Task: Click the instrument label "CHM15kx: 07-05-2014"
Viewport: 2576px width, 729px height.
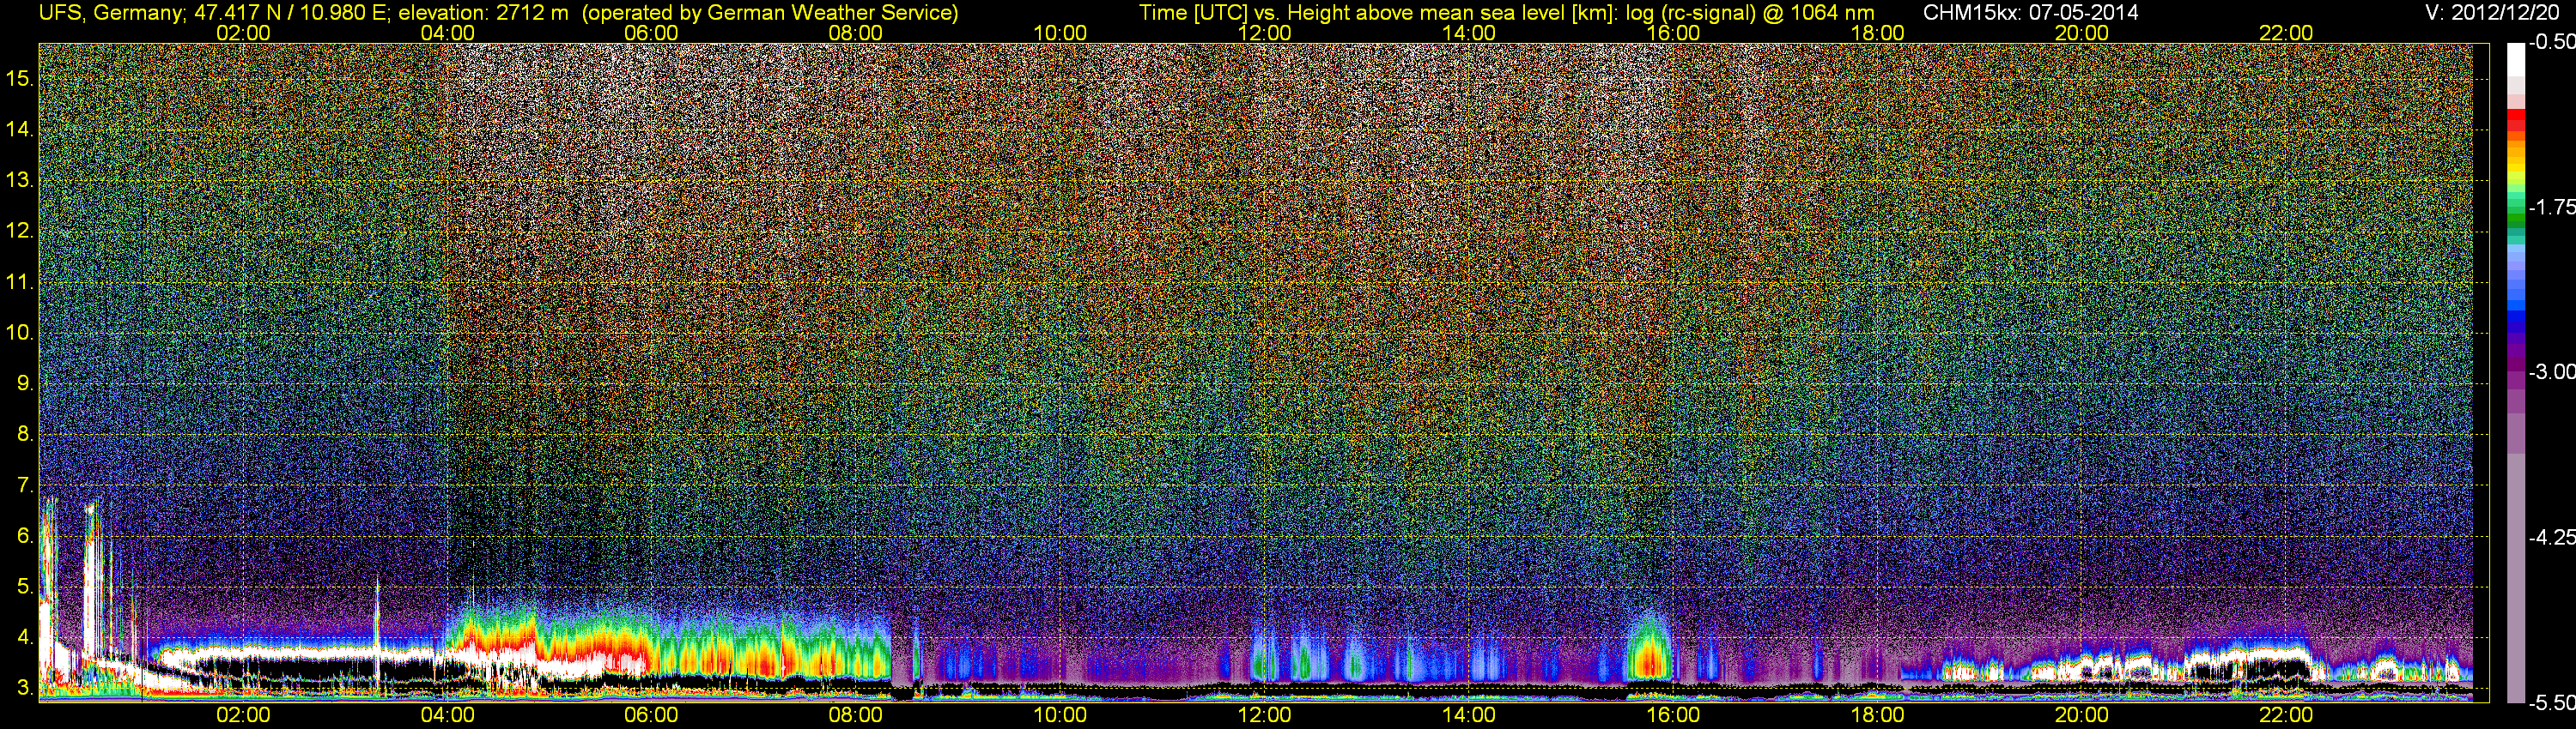Action: [2030, 13]
